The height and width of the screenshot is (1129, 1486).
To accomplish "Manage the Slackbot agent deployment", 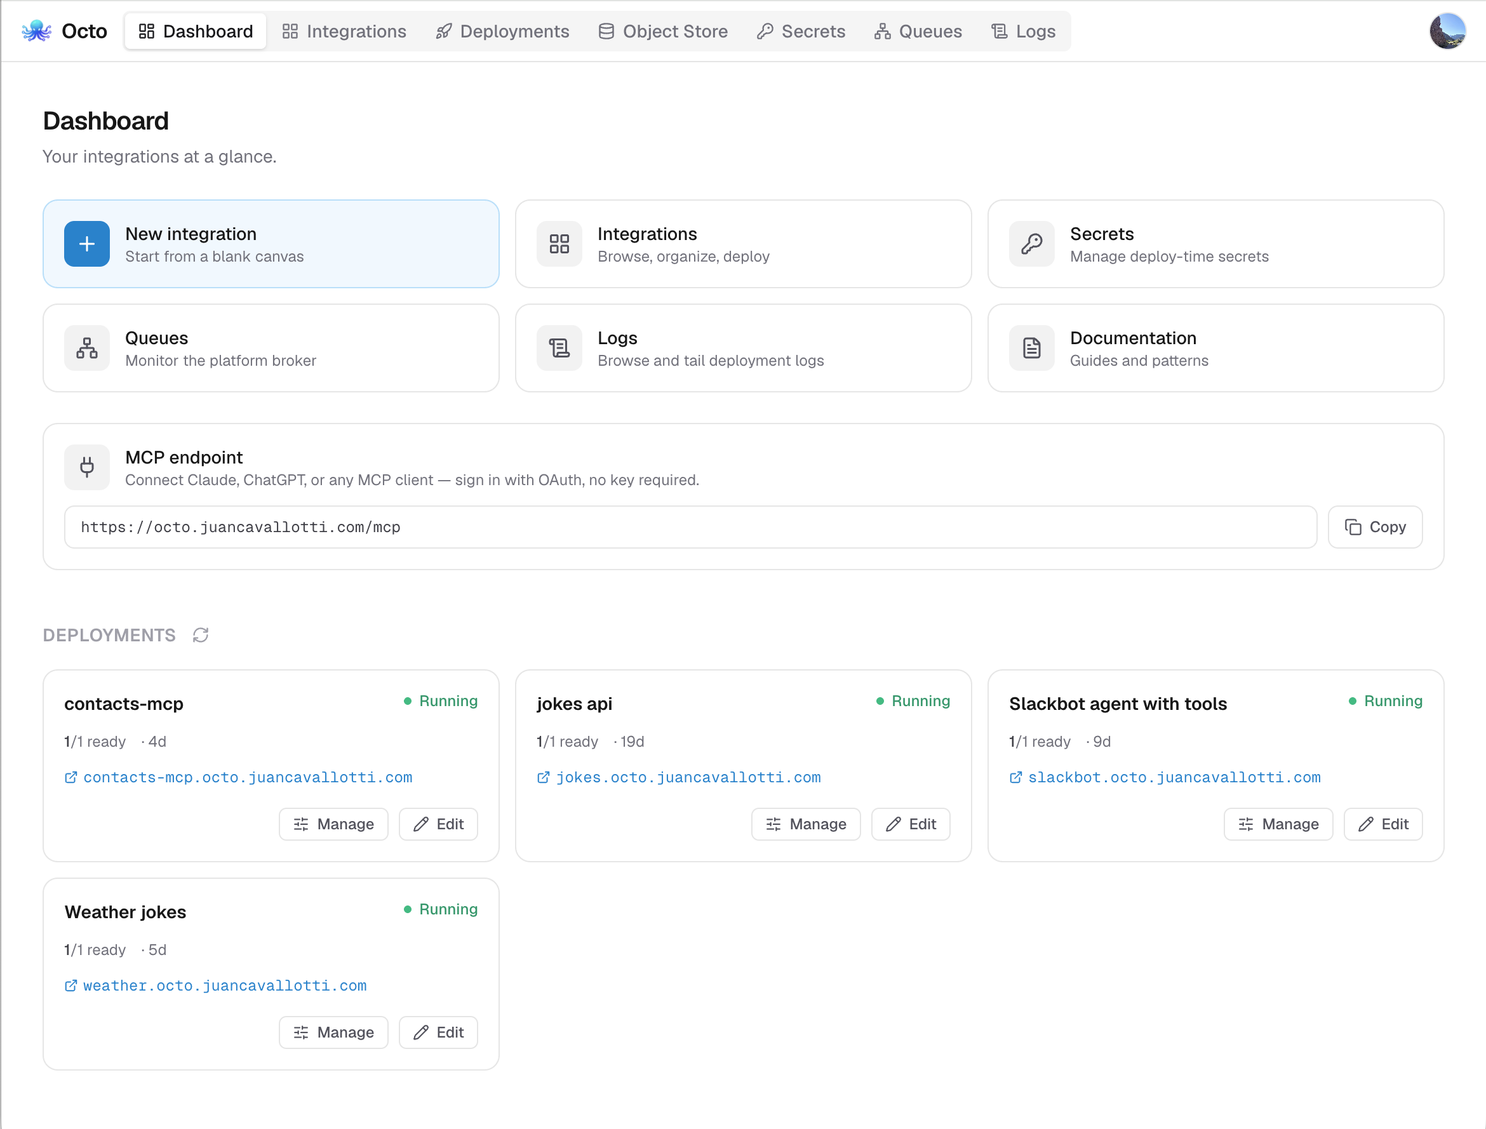I will (1278, 824).
